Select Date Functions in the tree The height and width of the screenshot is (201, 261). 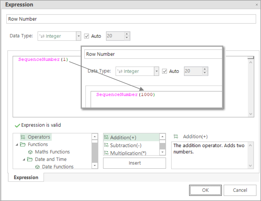tap(58, 167)
